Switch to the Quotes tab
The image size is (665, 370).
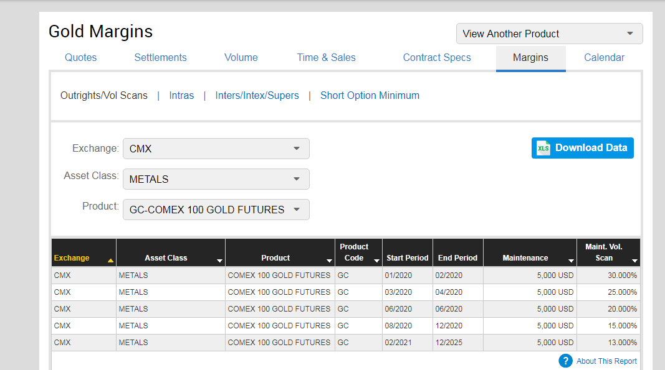point(80,58)
